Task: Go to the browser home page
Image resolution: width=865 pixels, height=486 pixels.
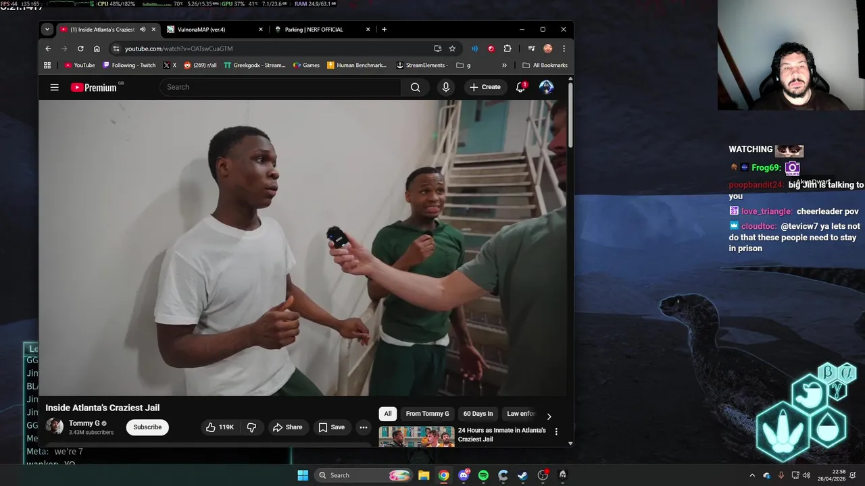Action: [x=97, y=49]
